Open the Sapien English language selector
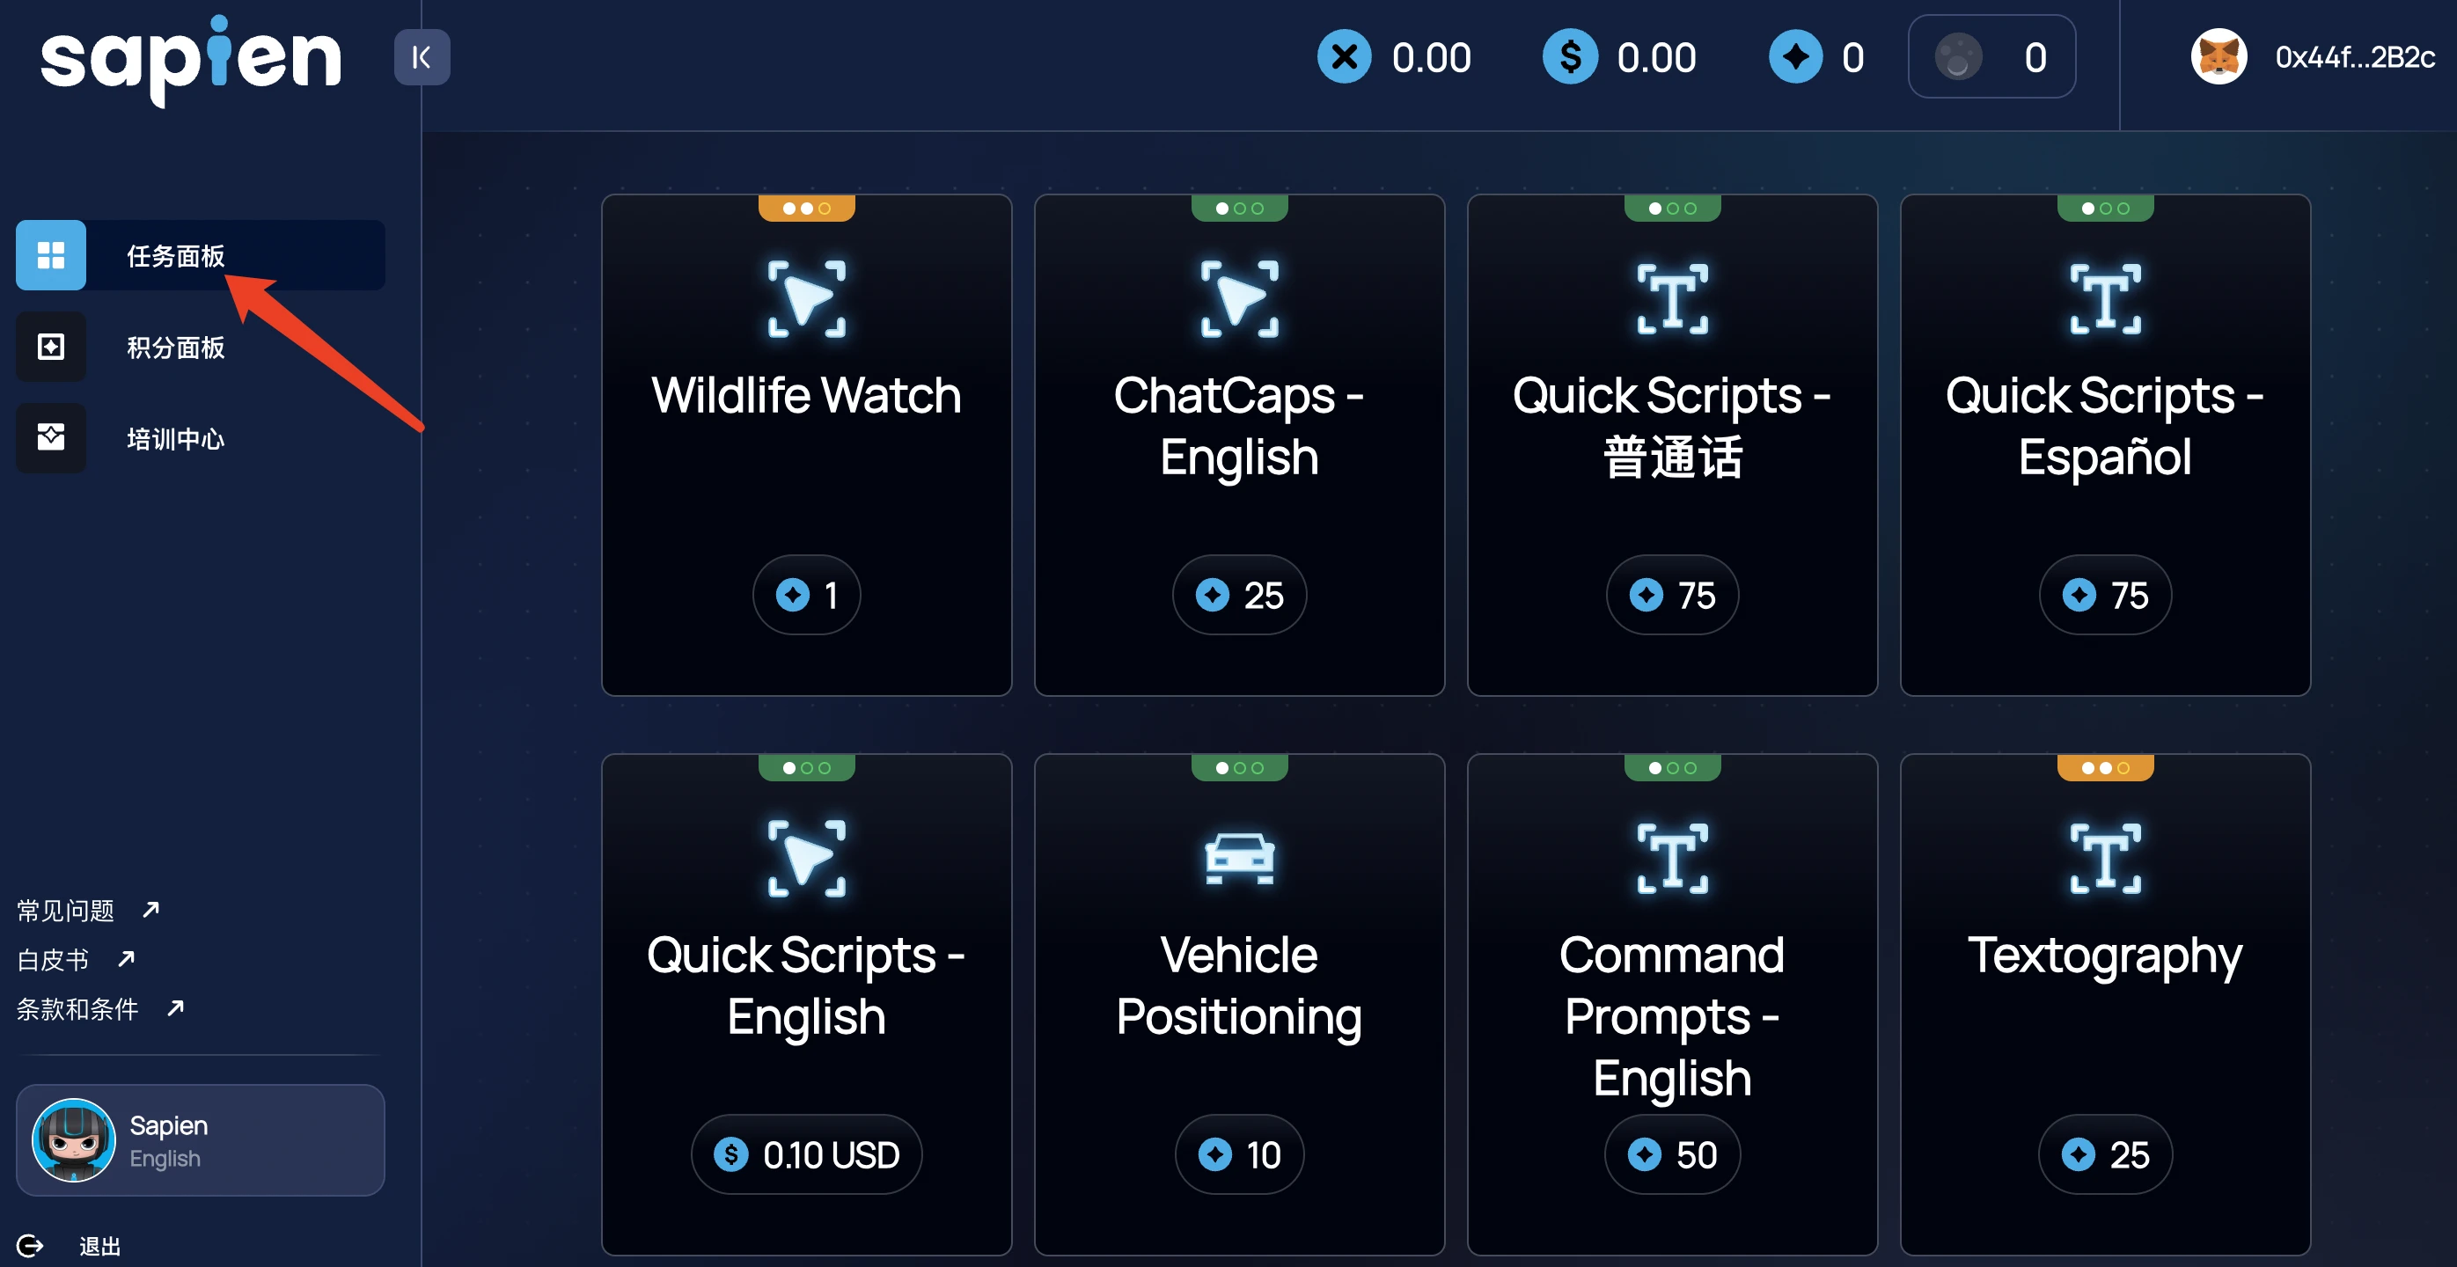This screenshot has width=2457, height=1267. (201, 1140)
